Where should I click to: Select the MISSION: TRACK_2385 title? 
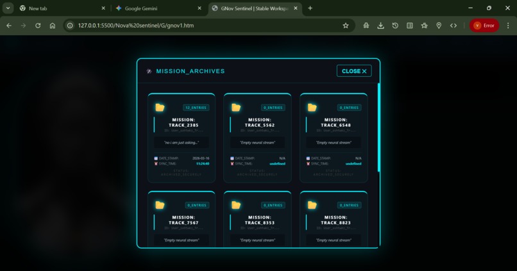[x=183, y=122]
